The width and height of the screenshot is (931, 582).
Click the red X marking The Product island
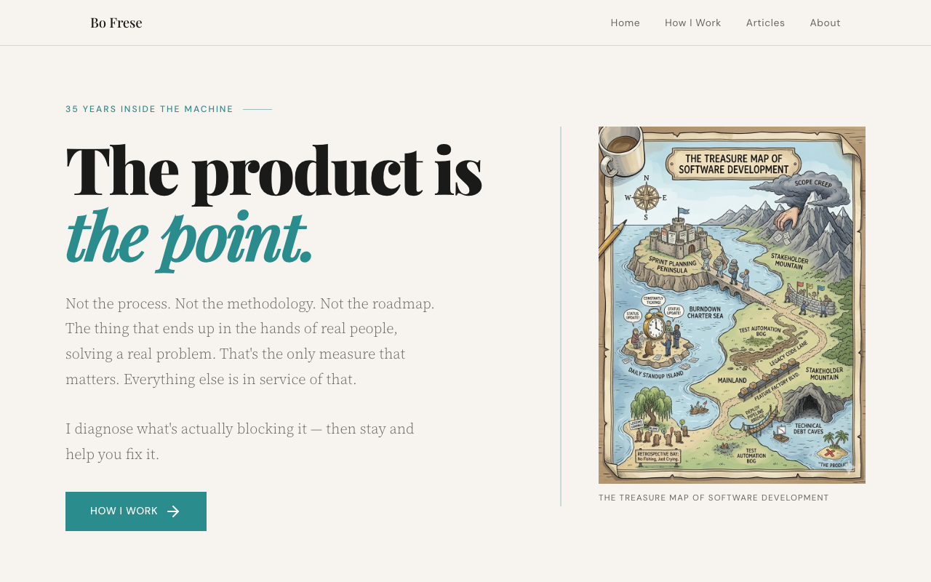[829, 452]
